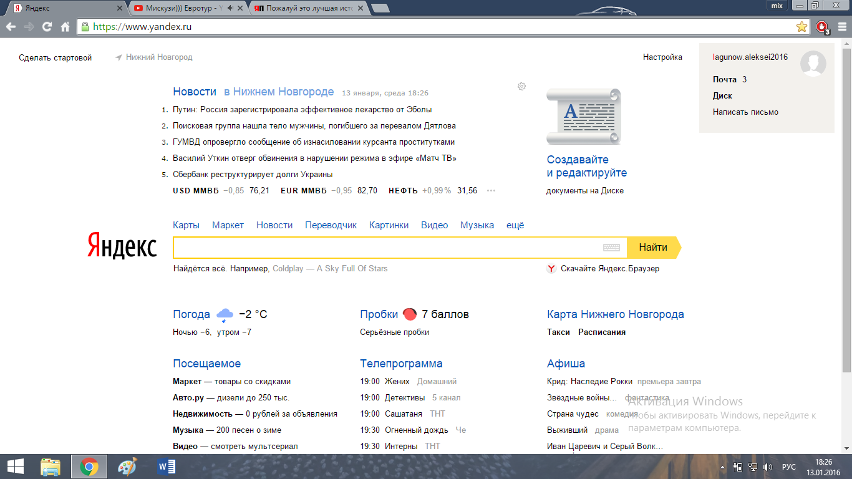852x479 pixels.
Task: Open Paint app from taskbar
Action: (x=127, y=466)
